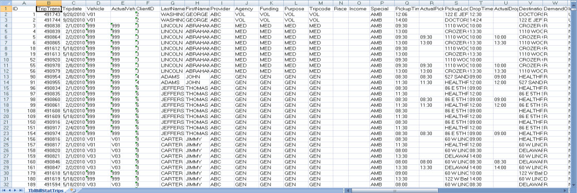Click the Select All corner of the grid

6,3
